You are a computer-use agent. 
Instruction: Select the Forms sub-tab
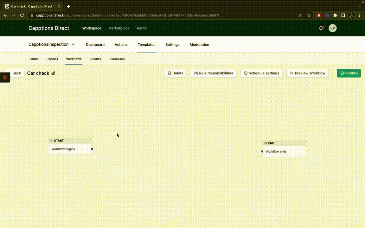(x=34, y=59)
